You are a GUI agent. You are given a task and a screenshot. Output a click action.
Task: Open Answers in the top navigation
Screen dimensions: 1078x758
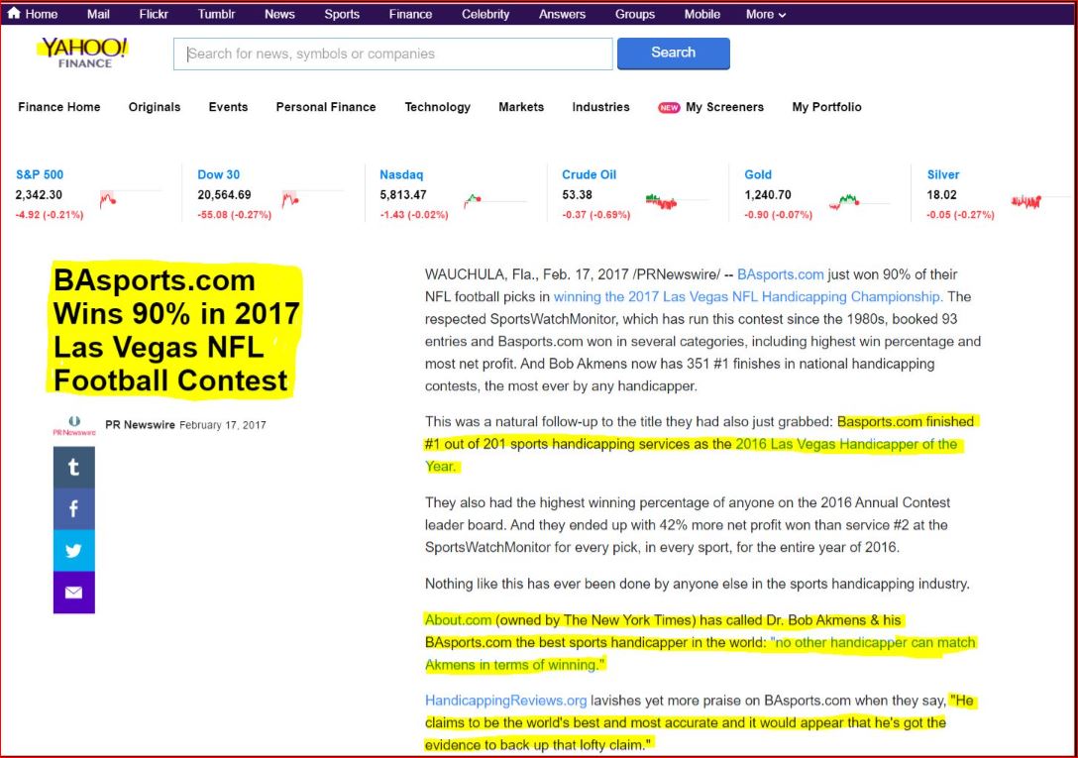(x=563, y=14)
